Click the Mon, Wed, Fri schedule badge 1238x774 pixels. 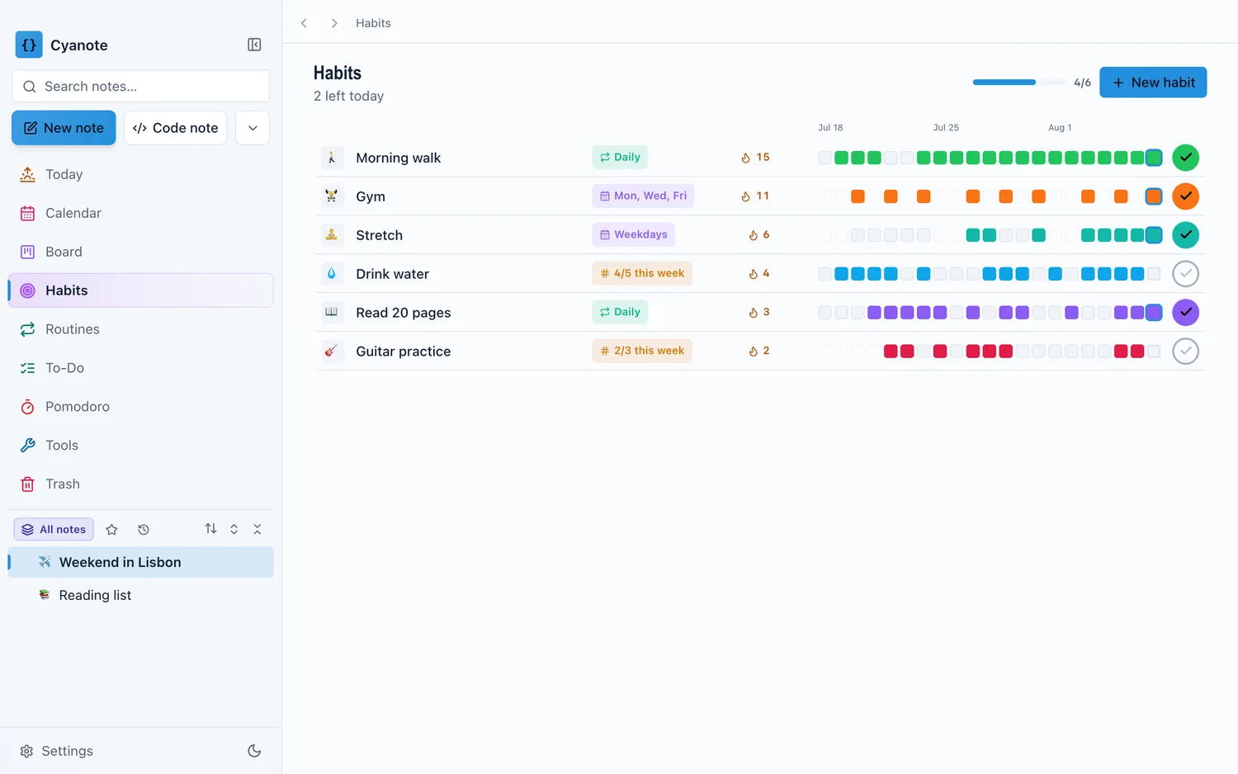643,196
